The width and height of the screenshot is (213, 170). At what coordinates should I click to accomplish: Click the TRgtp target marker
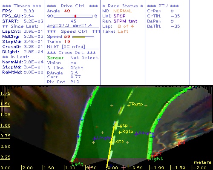pos(129,105)
